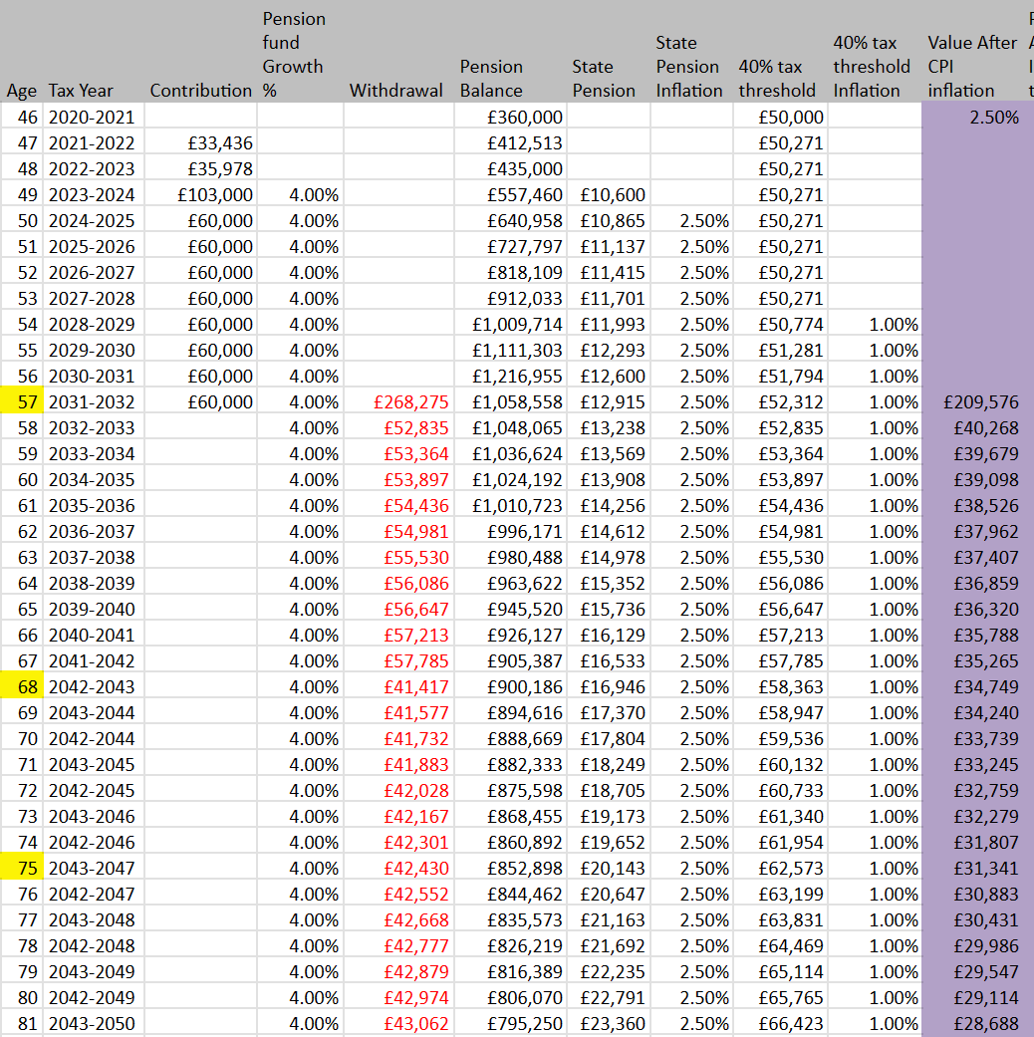Click the £43,062 withdrawal cell
The width and height of the screenshot is (1034, 1037).
click(415, 1023)
